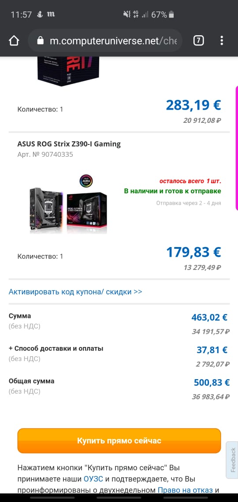Open ASUS ROG Strix Z390-I Gaming title
Image resolution: width=238 pixels, height=502 pixels.
pos(69,144)
